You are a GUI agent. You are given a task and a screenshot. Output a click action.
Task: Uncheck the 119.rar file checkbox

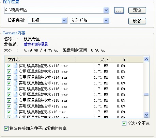(9, 106)
